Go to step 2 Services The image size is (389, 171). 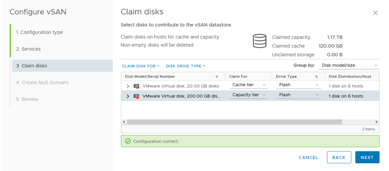pyautogui.click(x=28, y=49)
